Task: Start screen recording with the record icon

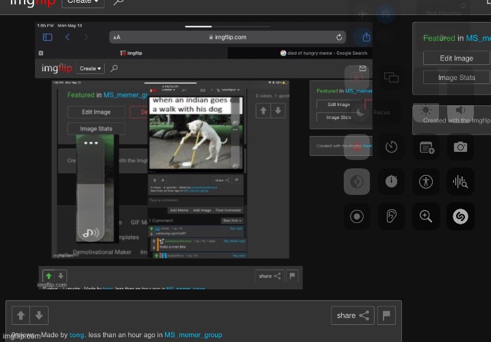Action: tap(357, 217)
